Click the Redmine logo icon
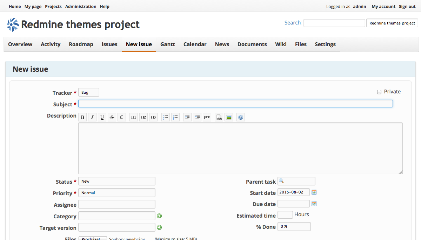Viewport: 421px width, 240px height. click(13, 24)
